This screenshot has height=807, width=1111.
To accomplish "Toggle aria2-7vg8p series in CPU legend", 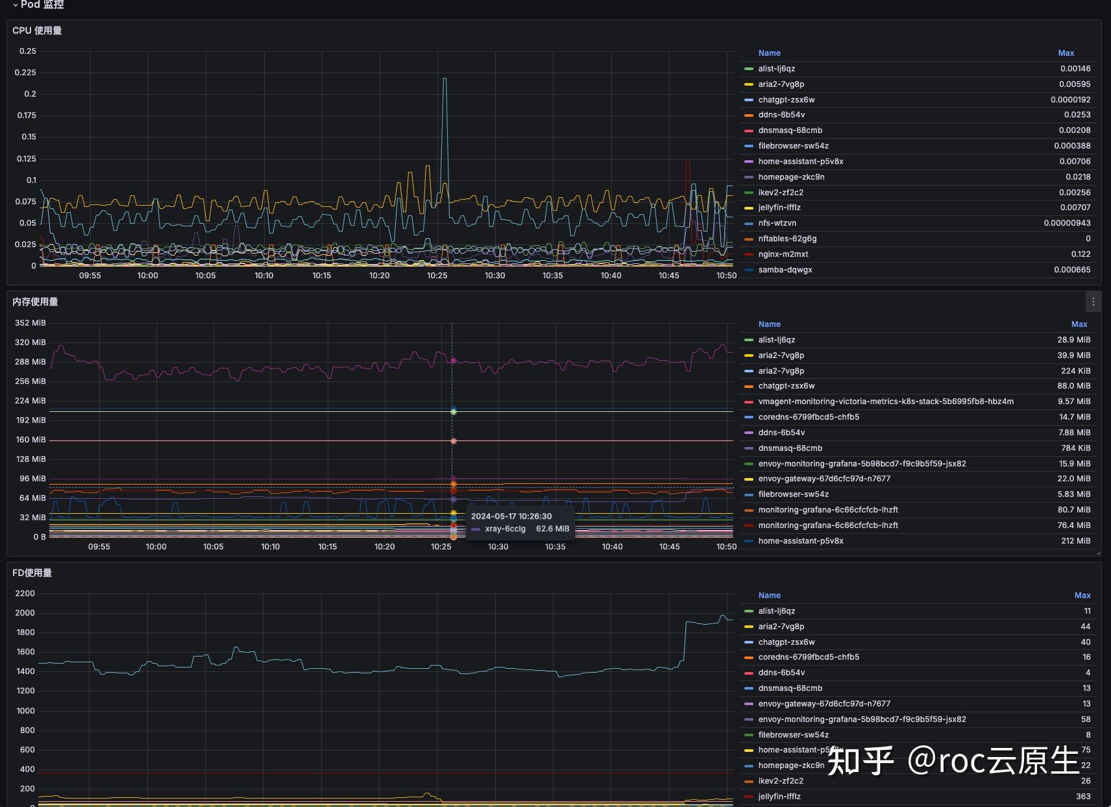I will tap(781, 84).
